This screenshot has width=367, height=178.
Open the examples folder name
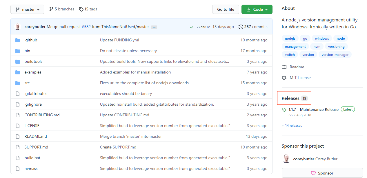click(33, 72)
